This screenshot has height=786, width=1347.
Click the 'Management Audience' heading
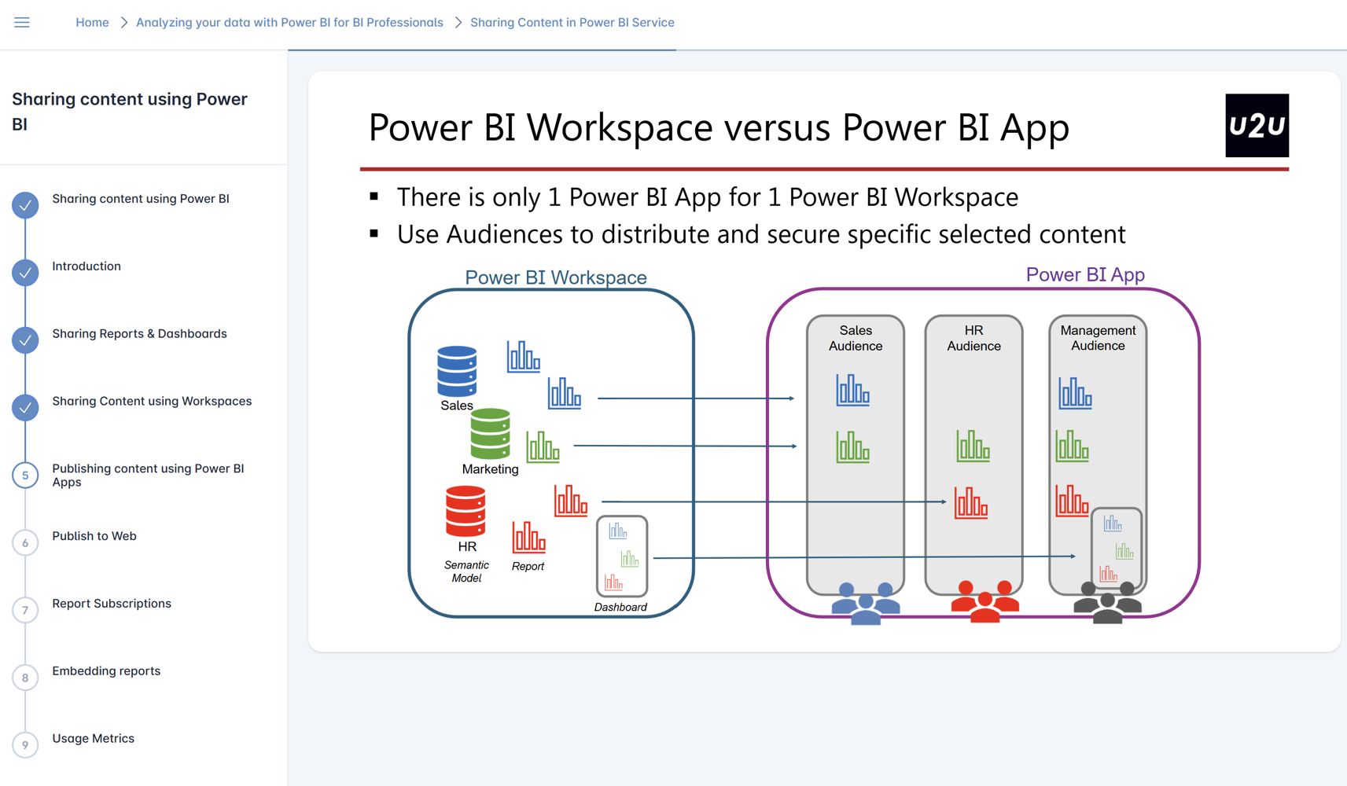1098,338
